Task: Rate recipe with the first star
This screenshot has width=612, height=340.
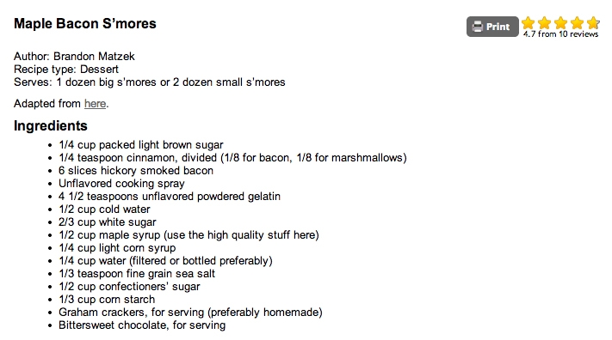Action: coord(529,23)
